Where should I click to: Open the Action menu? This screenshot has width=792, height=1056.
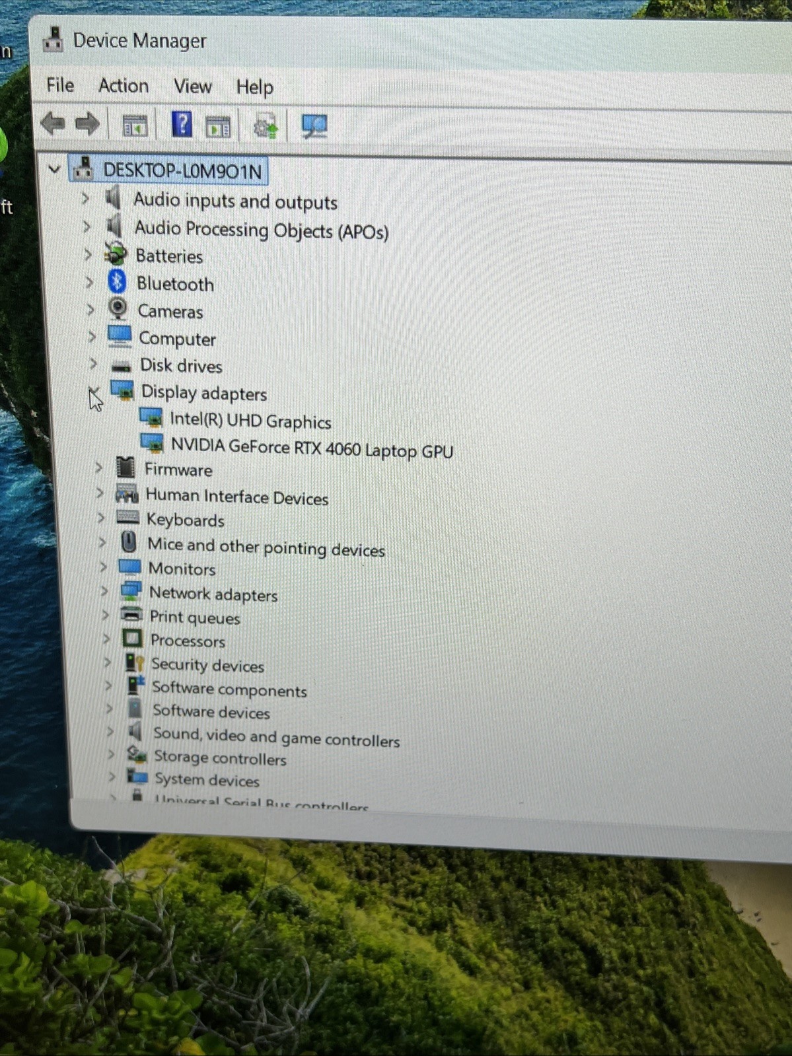(124, 86)
